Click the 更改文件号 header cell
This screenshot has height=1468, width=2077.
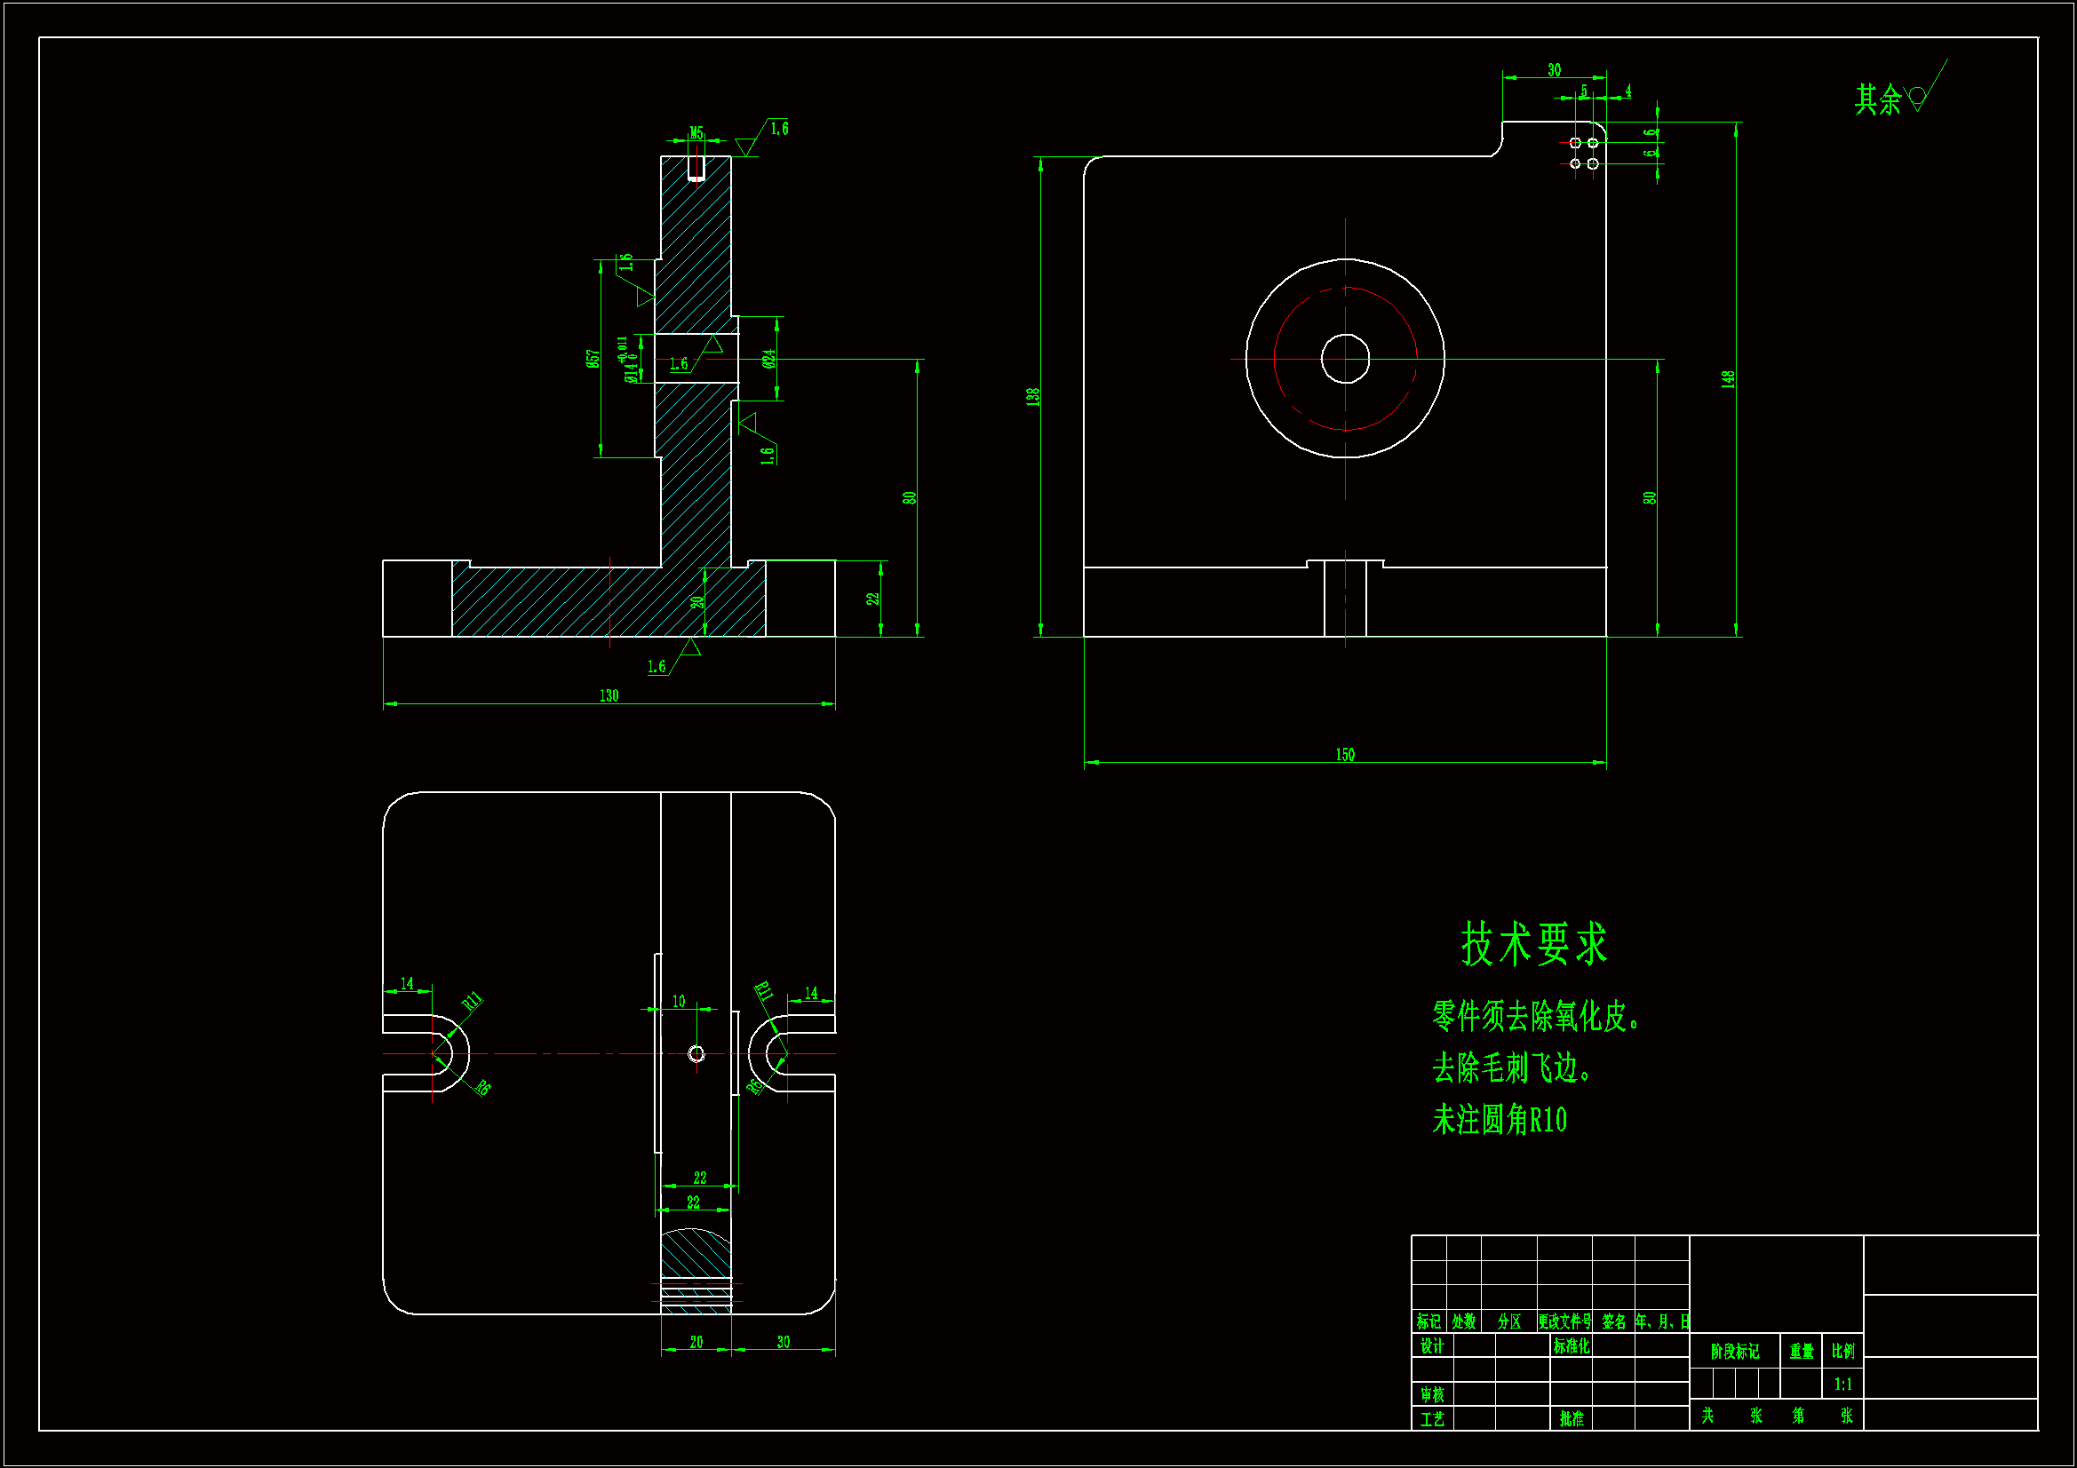[1564, 1321]
